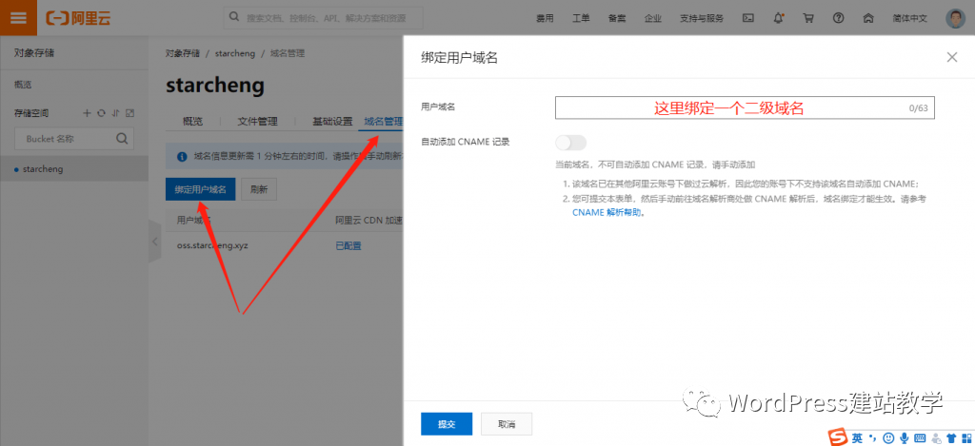975x446 pixels.
Task: Open 支持与服务 in the top menu
Action: click(x=702, y=18)
